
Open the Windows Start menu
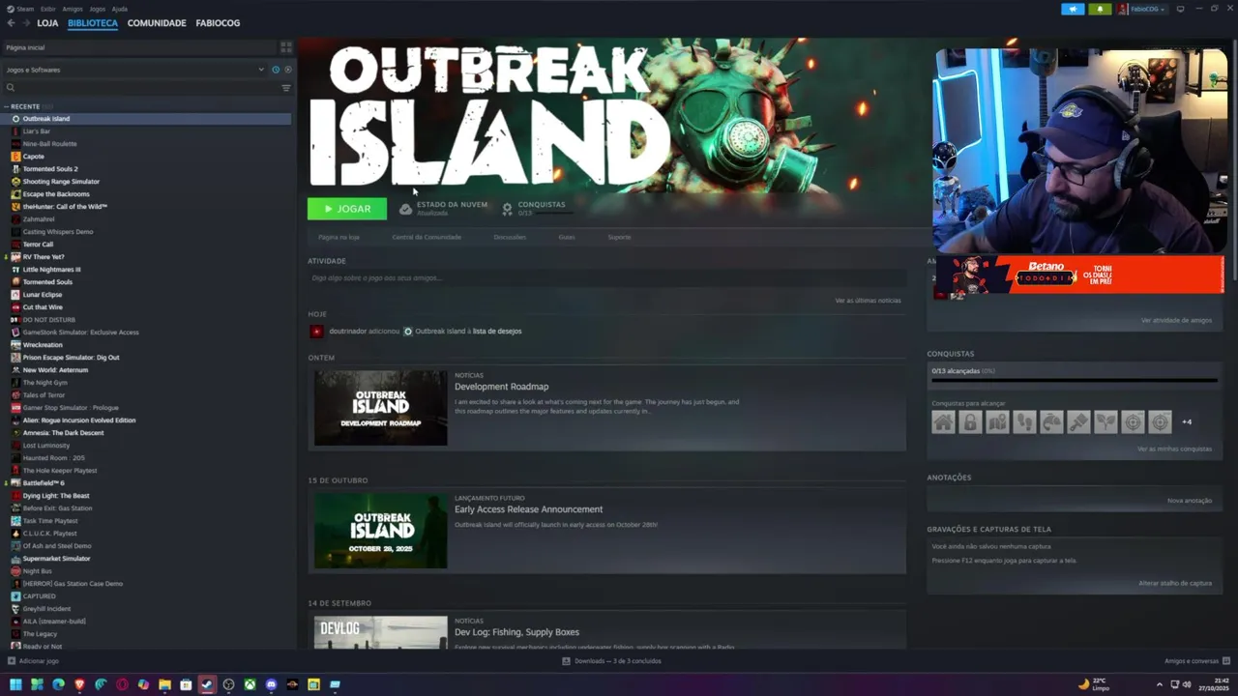point(15,684)
